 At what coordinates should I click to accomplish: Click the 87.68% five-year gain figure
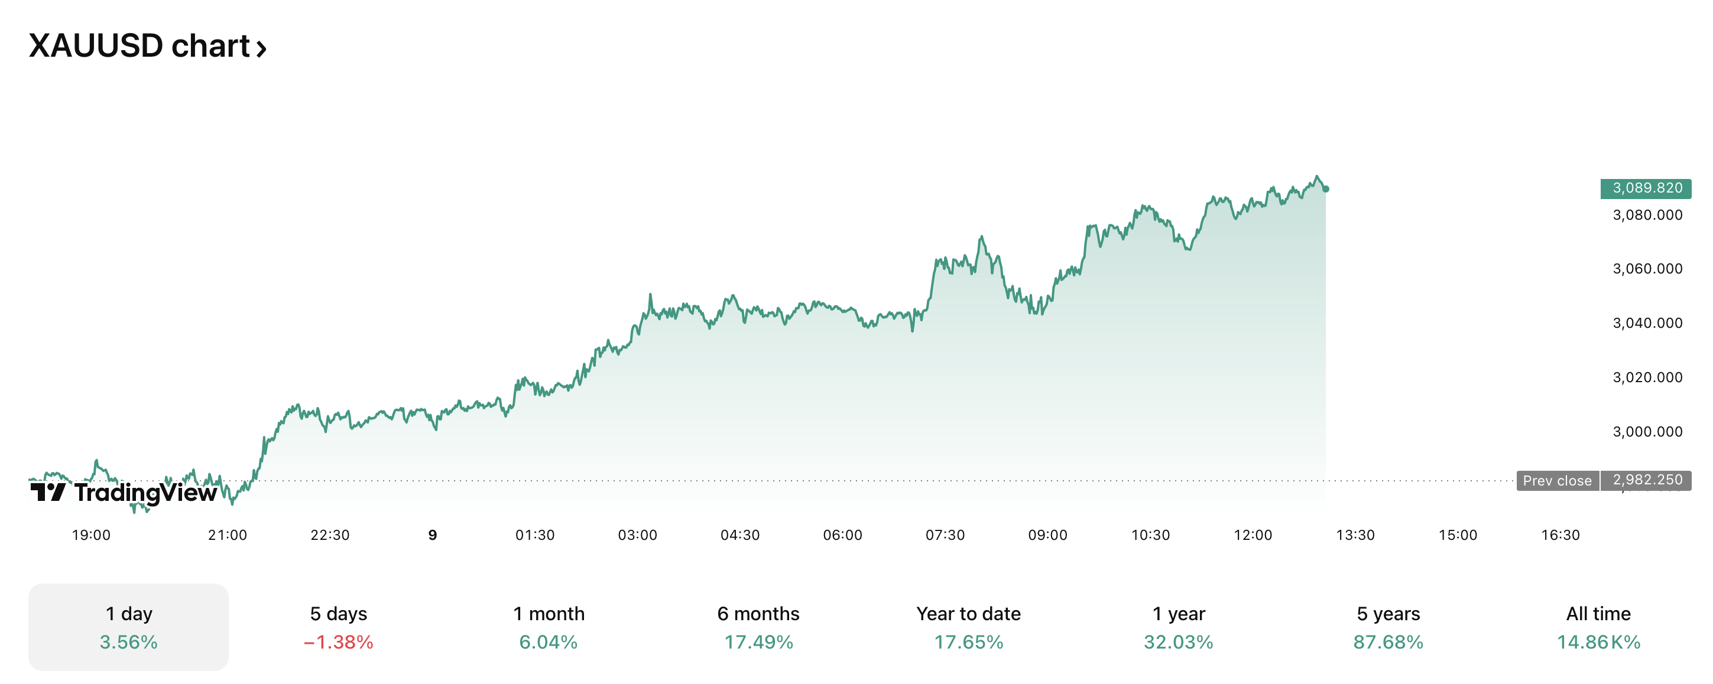1388,642
